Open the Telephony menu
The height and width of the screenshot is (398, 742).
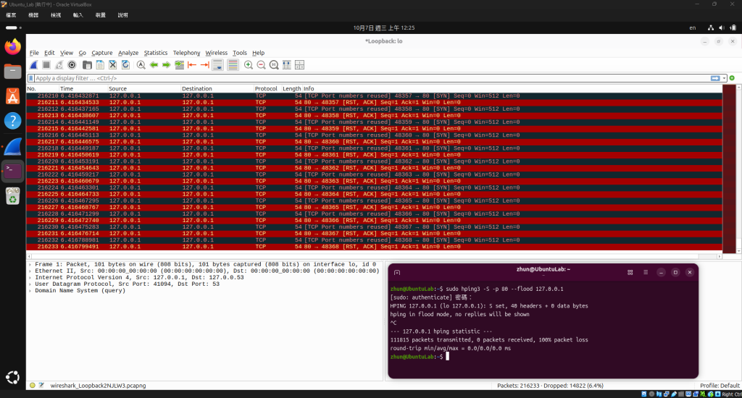(x=186, y=53)
